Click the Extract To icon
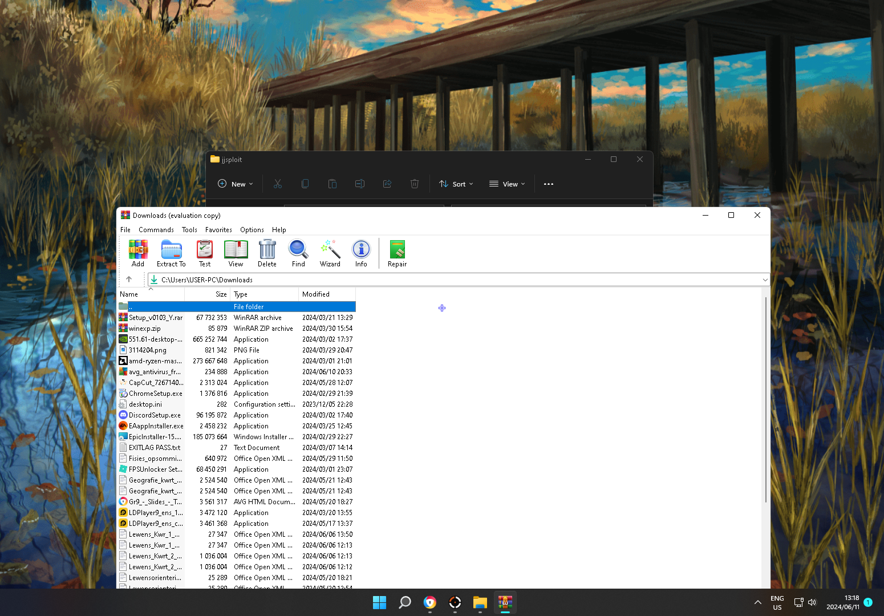The height and width of the screenshot is (616, 884). click(171, 253)
